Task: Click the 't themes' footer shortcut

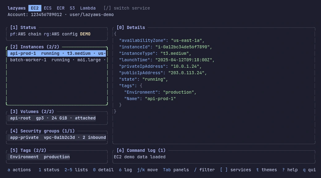Action: pos(267,170)
